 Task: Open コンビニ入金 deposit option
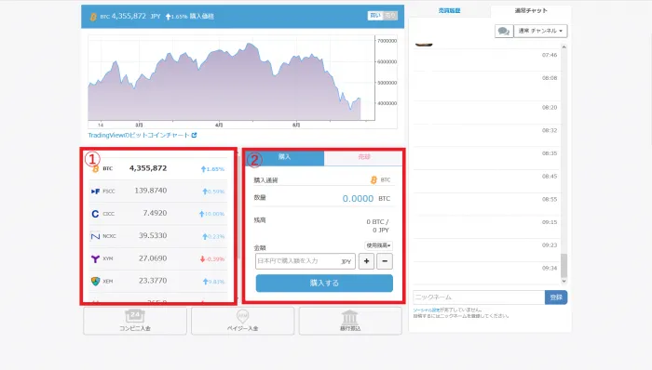coord(135,321)
